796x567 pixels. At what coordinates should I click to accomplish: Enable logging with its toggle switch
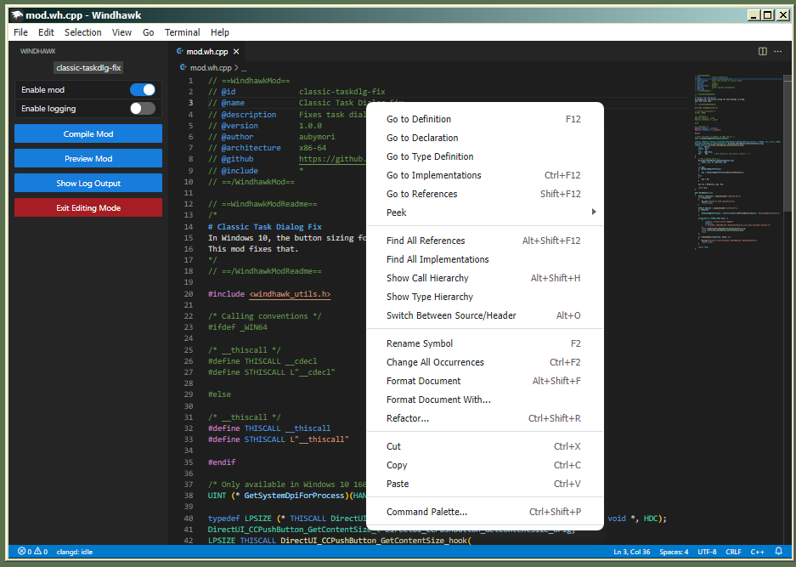click(144, 107)
